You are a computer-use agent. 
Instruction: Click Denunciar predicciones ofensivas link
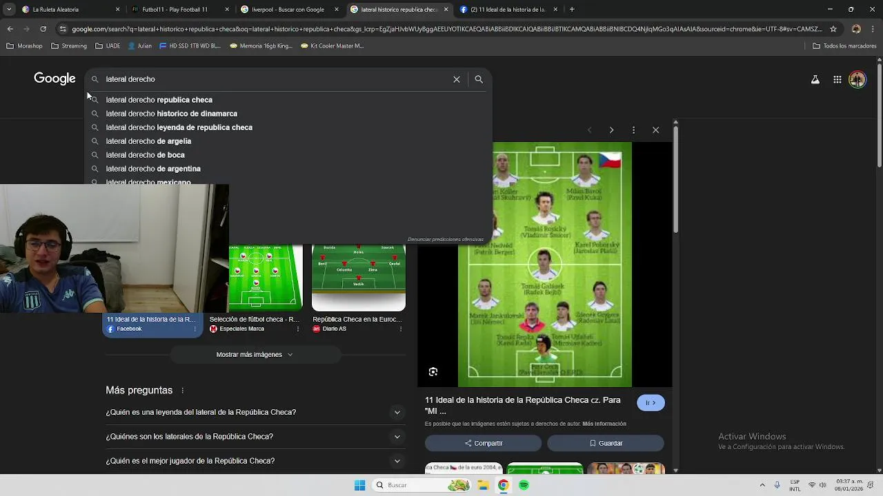pyautogui.click(x=446, y=240)
